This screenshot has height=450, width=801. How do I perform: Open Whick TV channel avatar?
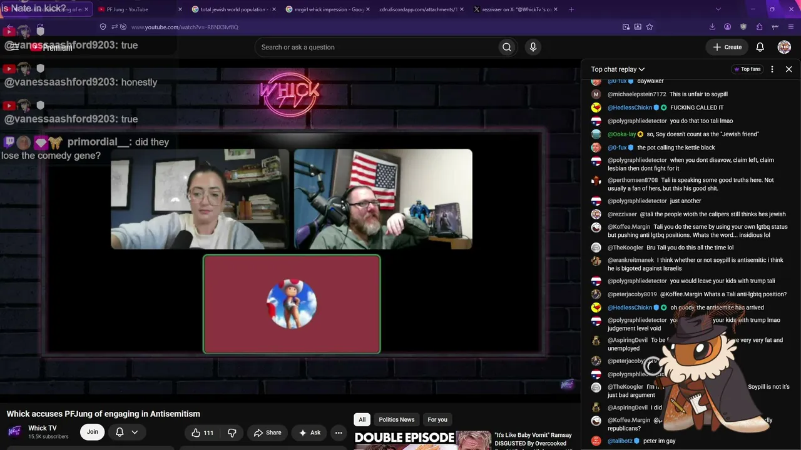(x=15, y=432)
